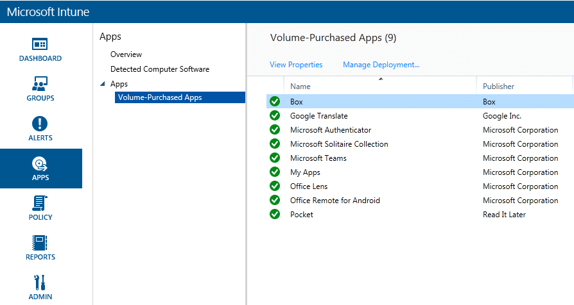Open the Admin tools icon
Viewport: 574px width, 305px height.
40,283
